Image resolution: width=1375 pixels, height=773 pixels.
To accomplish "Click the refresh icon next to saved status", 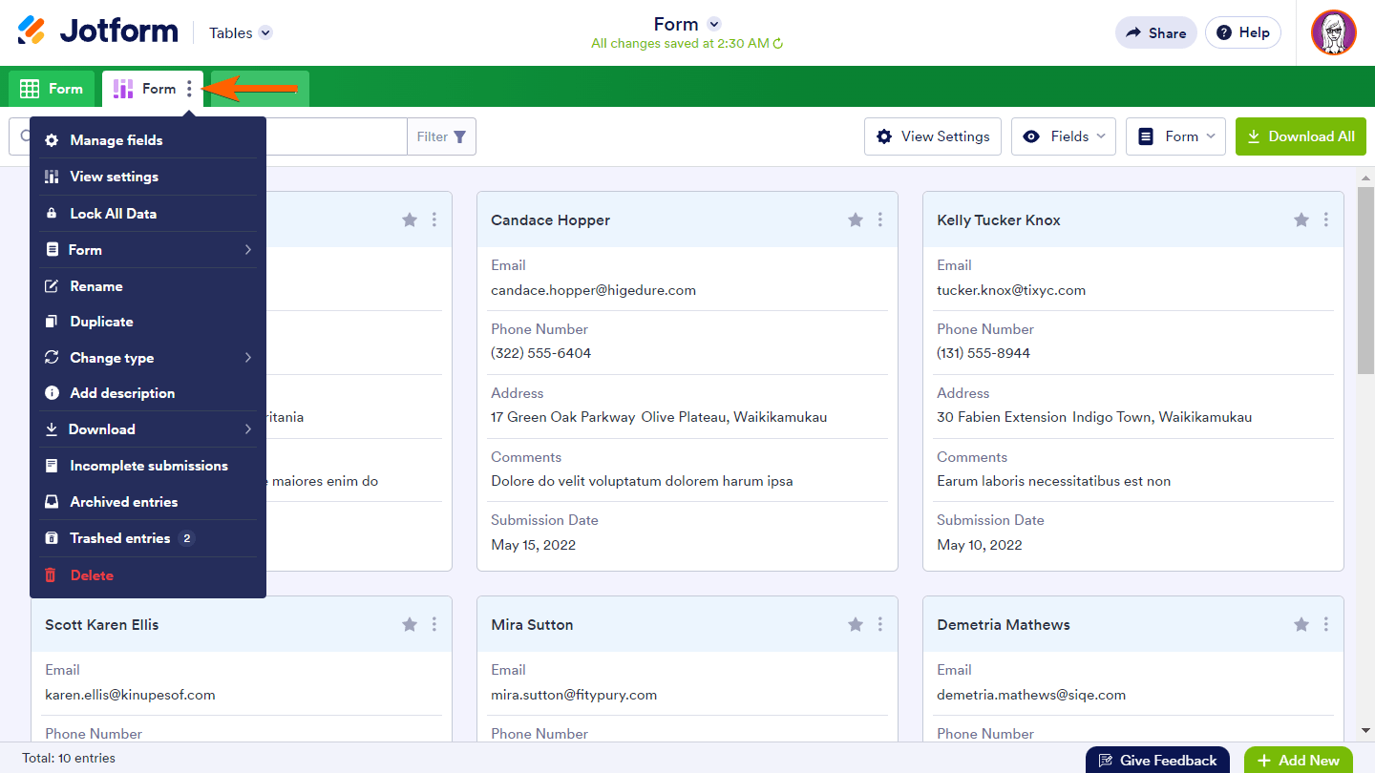I will pyautogui.click(x=778, y=44).
